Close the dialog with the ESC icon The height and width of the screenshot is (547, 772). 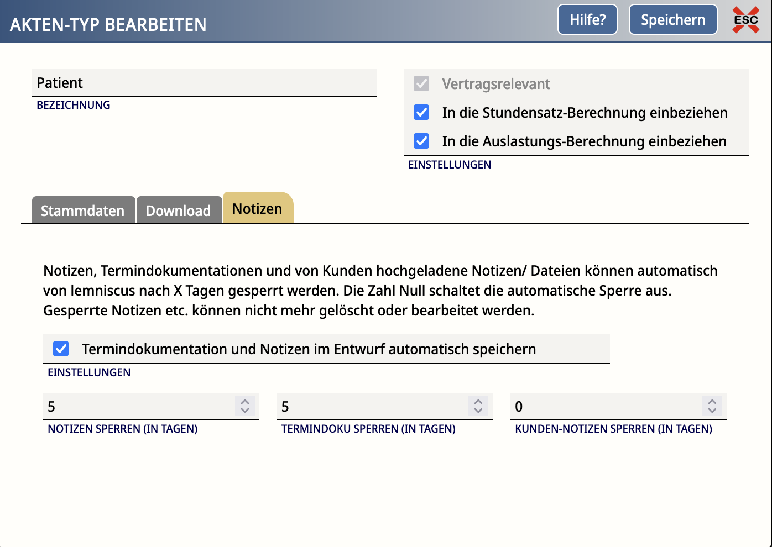click(746, 20)
